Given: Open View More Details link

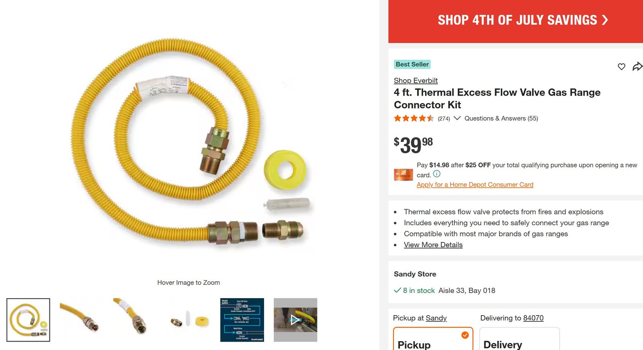Looking at the screenshot, I should (433, 245).
